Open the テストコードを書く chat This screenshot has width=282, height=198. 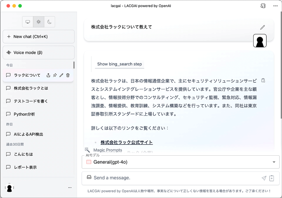(38, 101)
